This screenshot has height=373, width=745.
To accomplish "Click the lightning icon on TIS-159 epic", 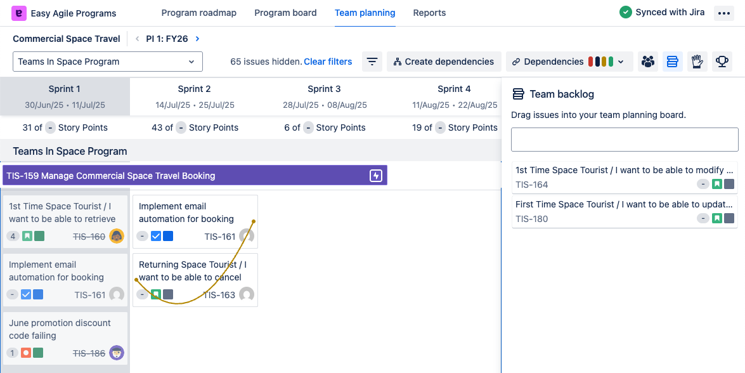I will click(x=376, y=176).
